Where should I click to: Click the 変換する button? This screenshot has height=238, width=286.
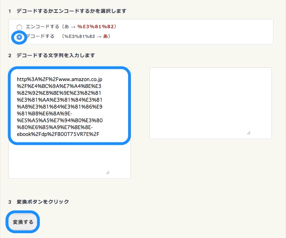point(23,222)
